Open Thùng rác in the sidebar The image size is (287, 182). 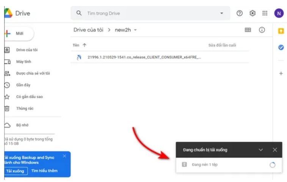(24, 108)
